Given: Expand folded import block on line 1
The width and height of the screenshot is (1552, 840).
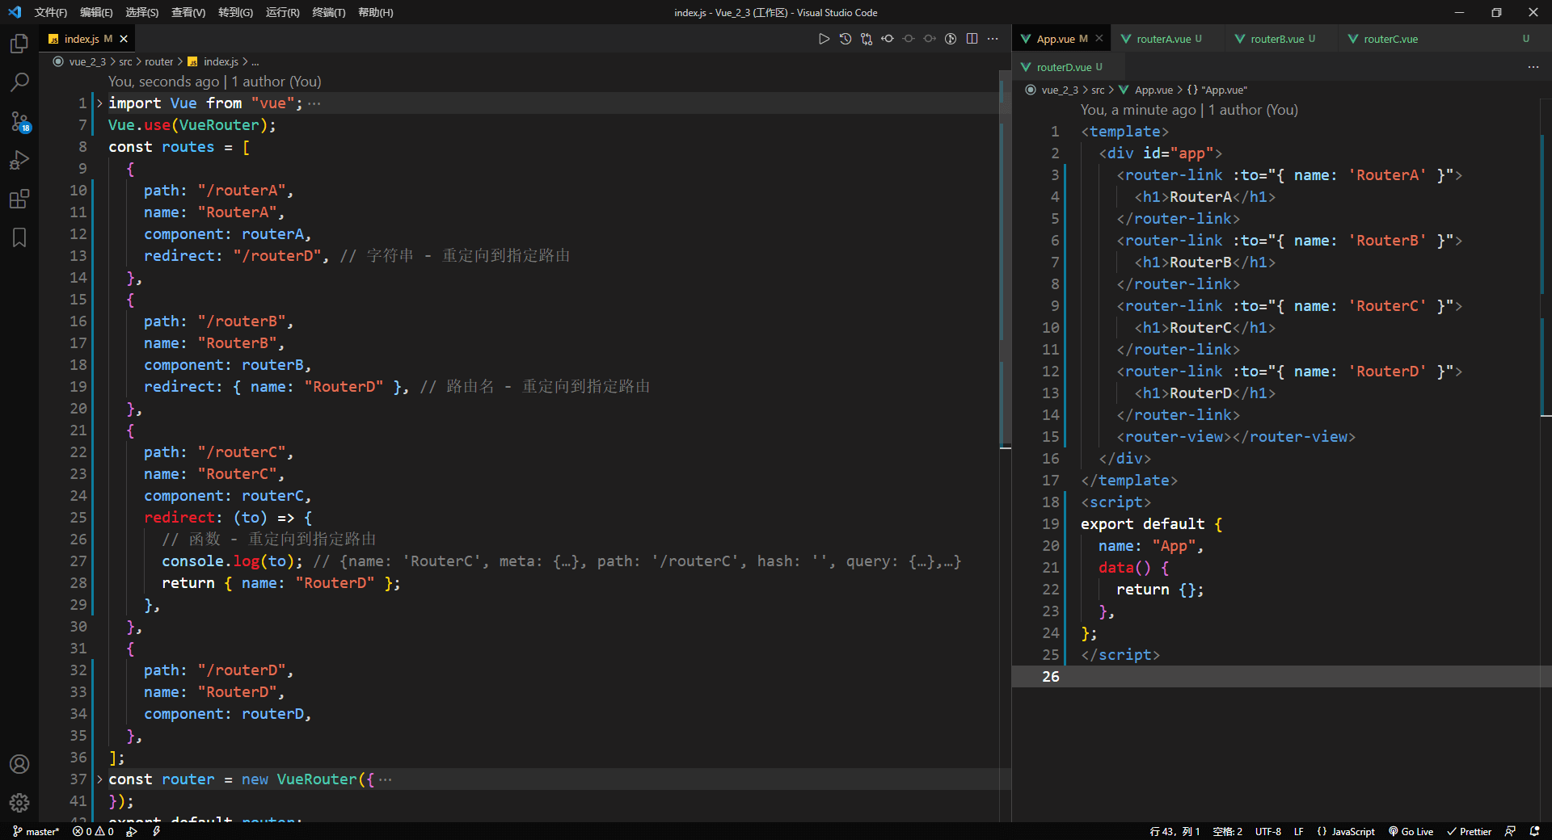Looking at the screenshot, I should [x=100, y=103].
